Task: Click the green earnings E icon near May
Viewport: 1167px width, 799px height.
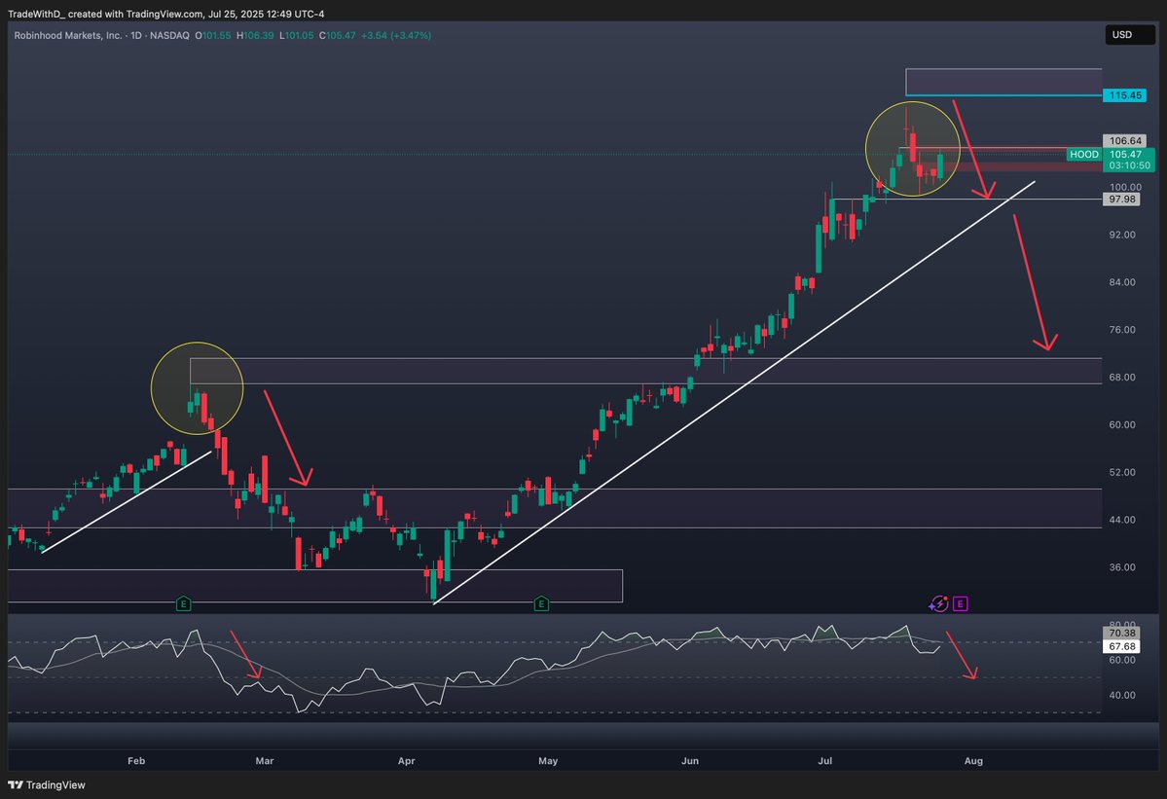Action: 542,603
